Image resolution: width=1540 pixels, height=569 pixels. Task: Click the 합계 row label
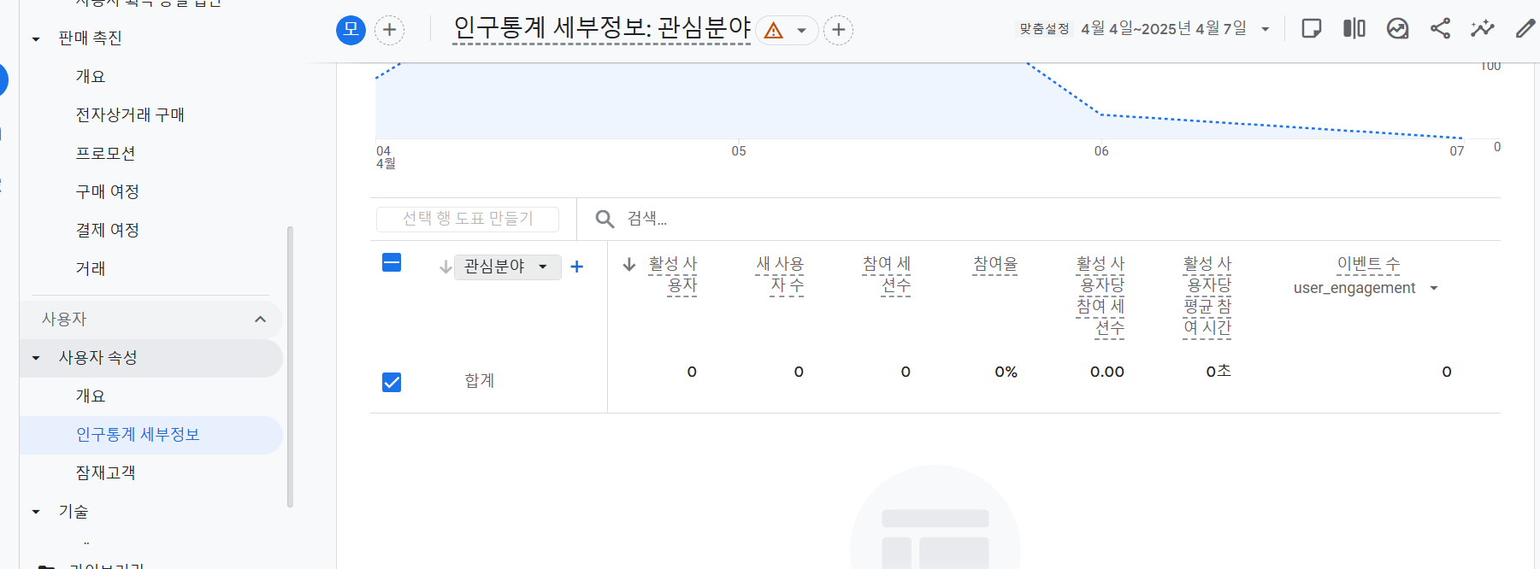(x=480, y=380)
